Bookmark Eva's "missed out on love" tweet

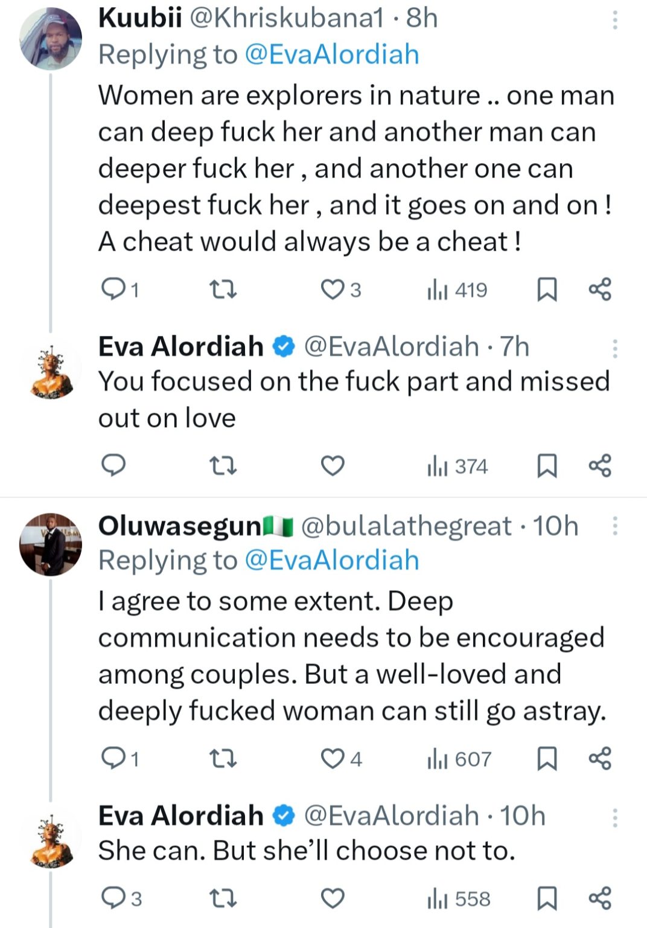coord(546,466)
